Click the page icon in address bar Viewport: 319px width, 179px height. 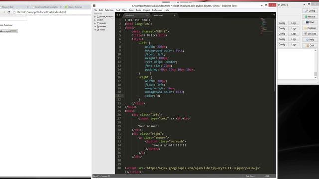[14, 12]
